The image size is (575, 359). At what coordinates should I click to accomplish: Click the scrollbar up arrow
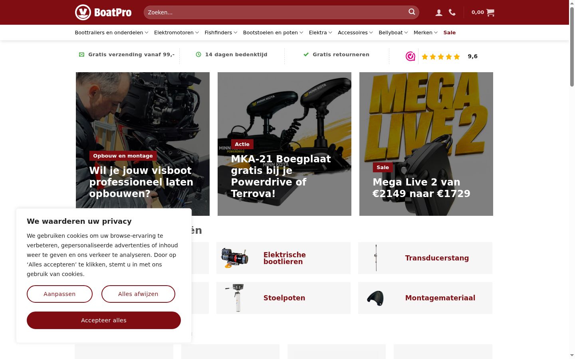point(572,3)
